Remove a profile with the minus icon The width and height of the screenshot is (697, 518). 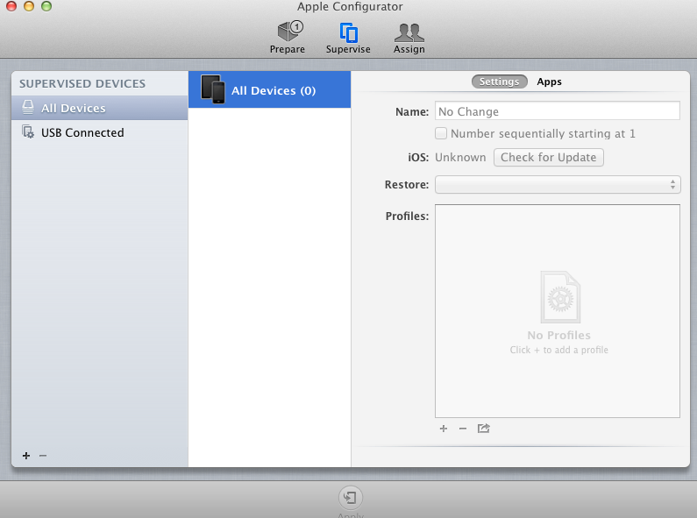[463, 429]
